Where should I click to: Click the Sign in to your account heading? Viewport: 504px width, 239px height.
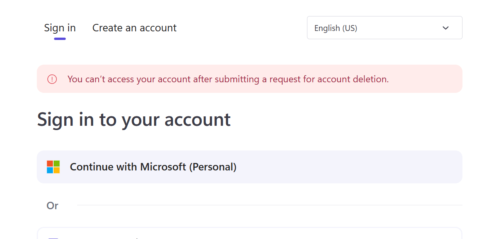pos(134,119)
